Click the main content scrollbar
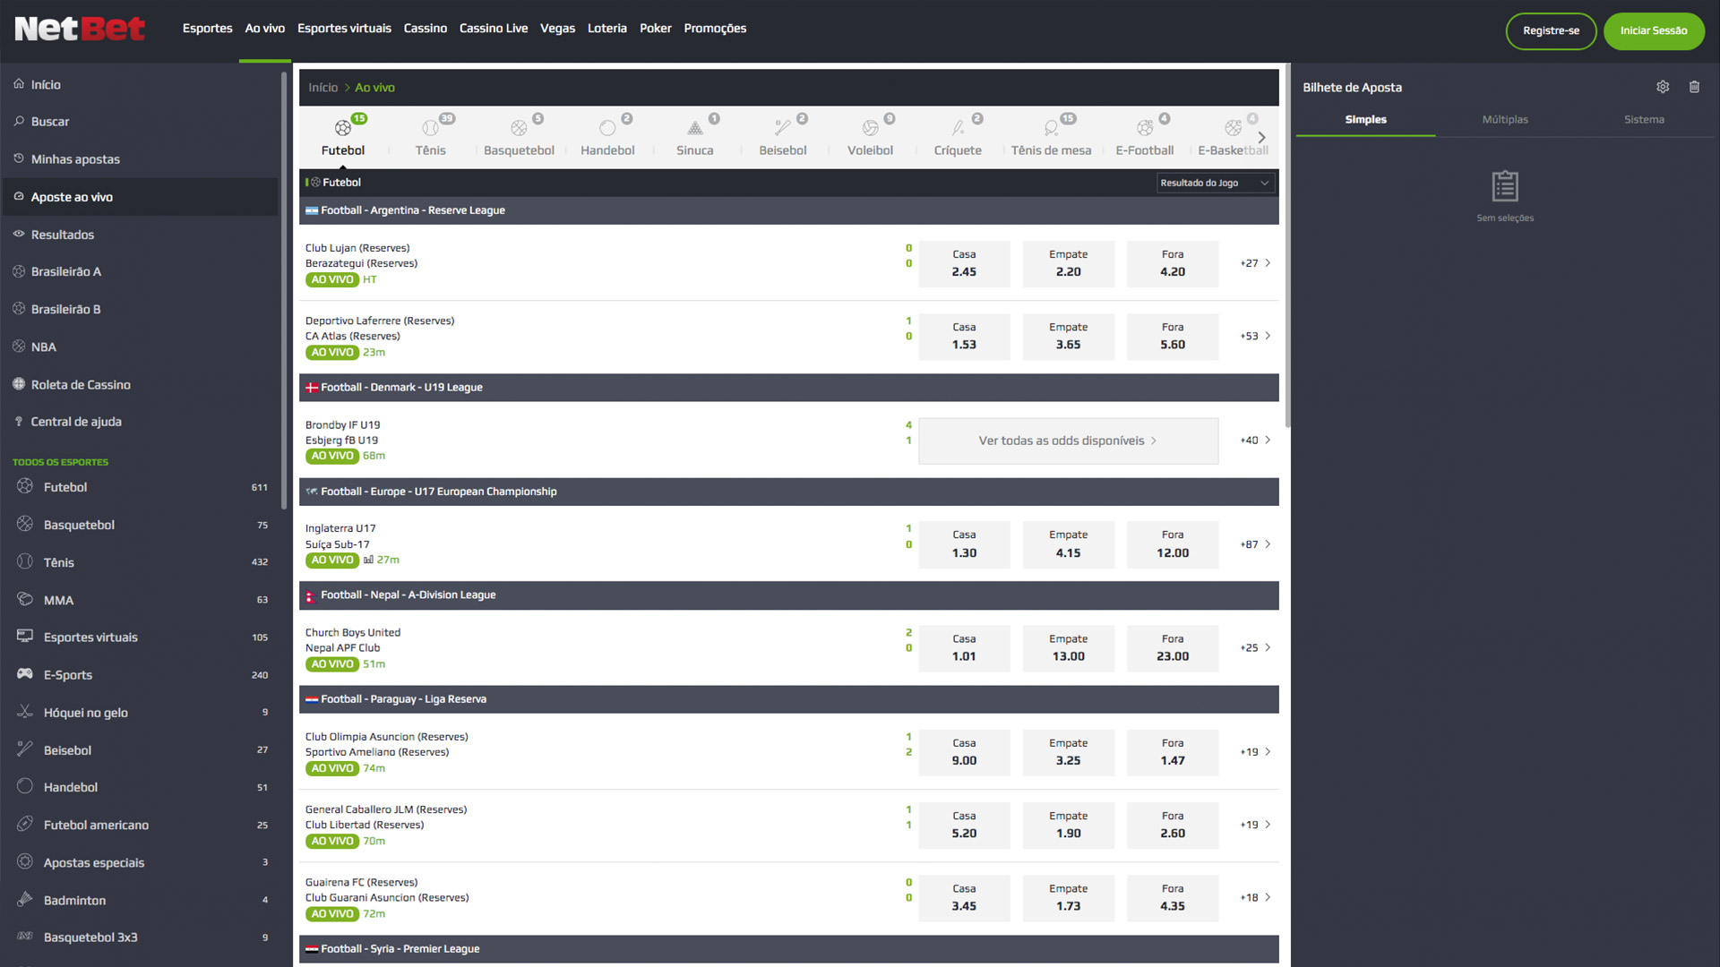 pyautogui.click(x=1287, y=246)
